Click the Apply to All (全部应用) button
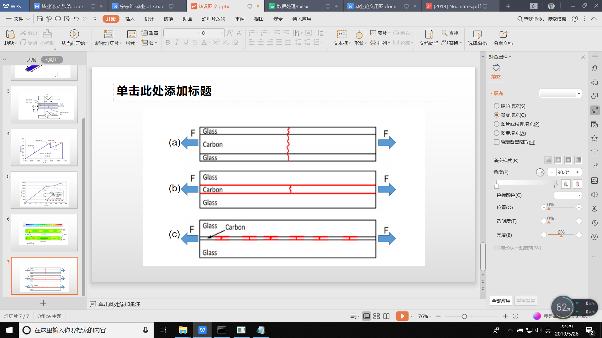The height and width of the screenshot is (338, 602). click(x=501, y=301)
